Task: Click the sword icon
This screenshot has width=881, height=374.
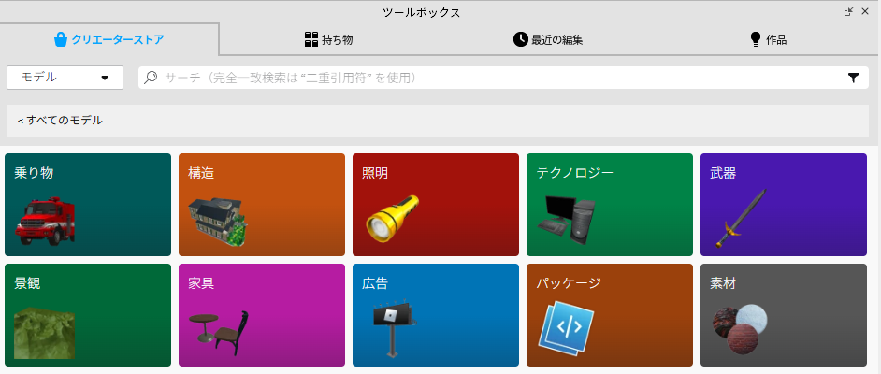Action: click(741, 219)
